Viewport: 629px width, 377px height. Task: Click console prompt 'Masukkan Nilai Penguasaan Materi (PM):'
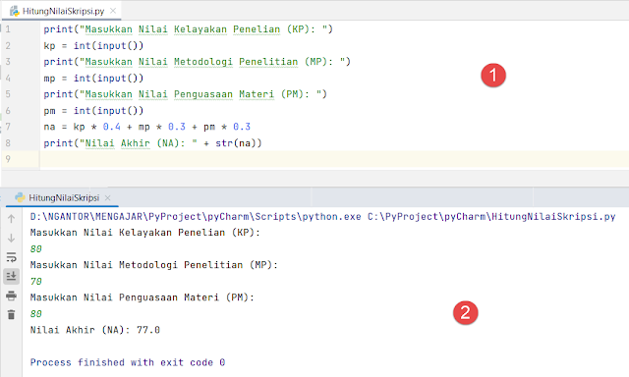143,297
